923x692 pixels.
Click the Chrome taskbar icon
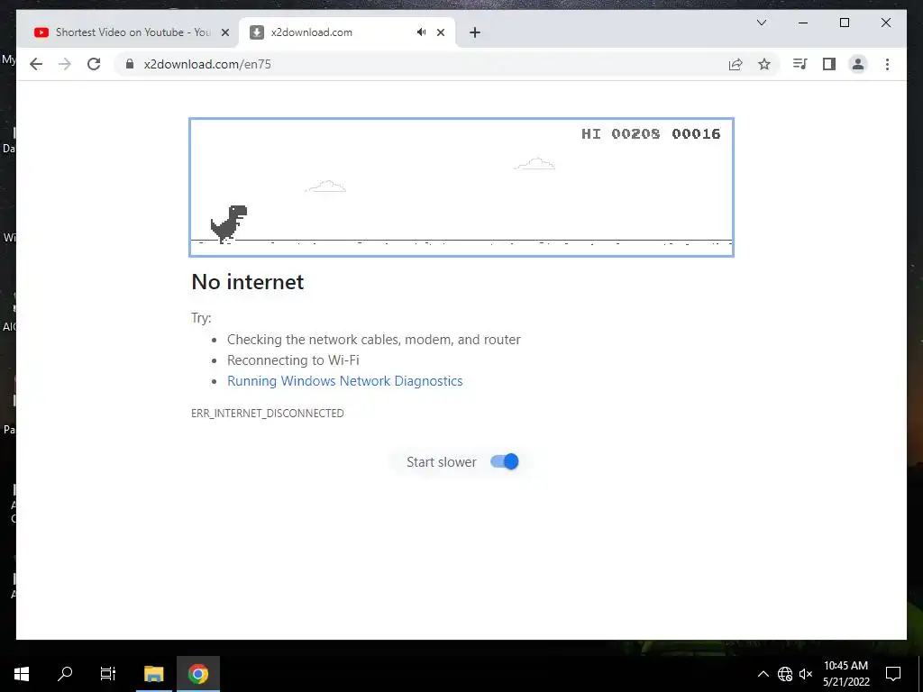pyautogui.click(x=198, y=674)
